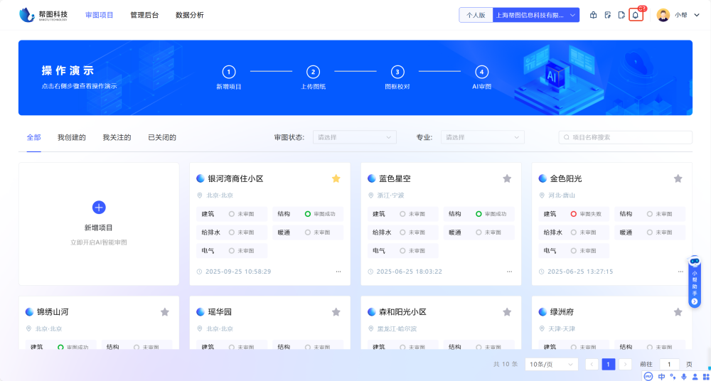Open the 小帮助手 floating assistant
Image resolution: width=711 pixels, height=381 pixels.
695,281
